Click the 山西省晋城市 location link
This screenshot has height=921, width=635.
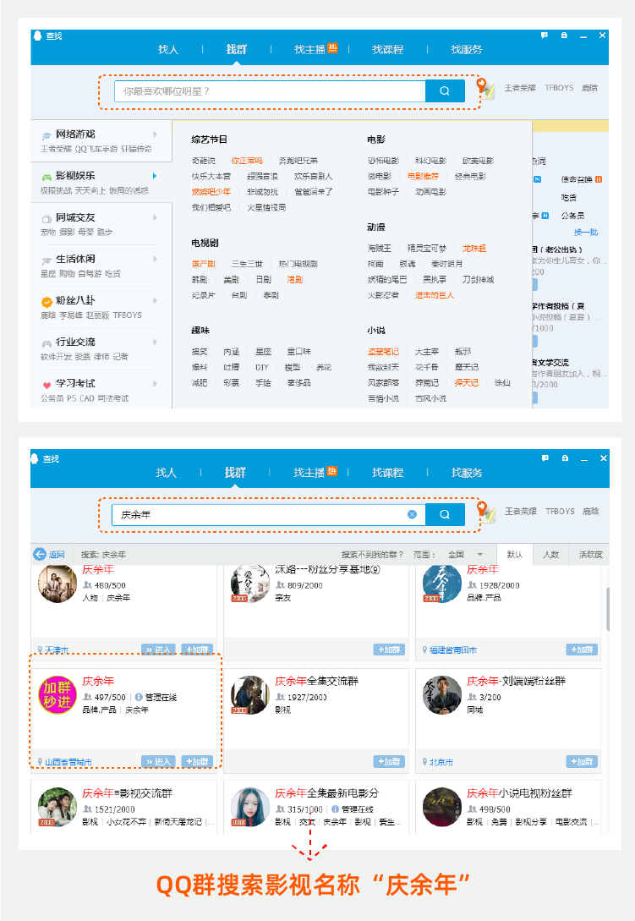pos(68,762)
